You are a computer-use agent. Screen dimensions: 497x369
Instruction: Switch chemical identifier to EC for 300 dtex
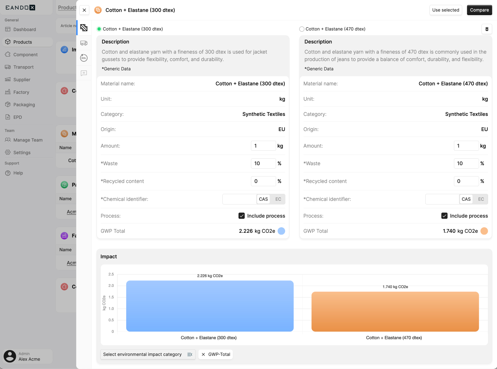pos(278,199)
